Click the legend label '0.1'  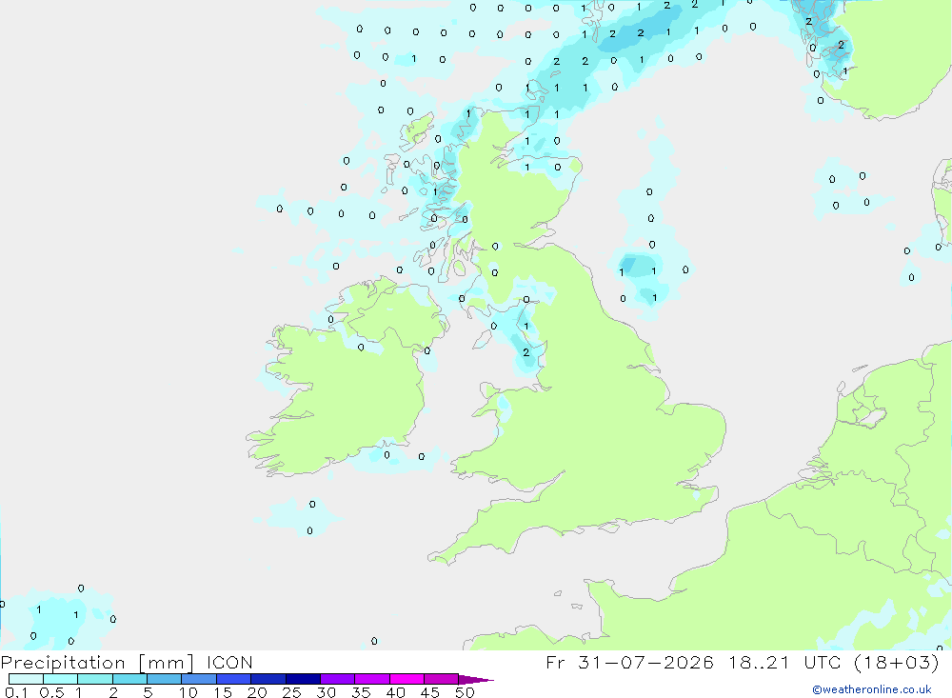tap(16, 692)
